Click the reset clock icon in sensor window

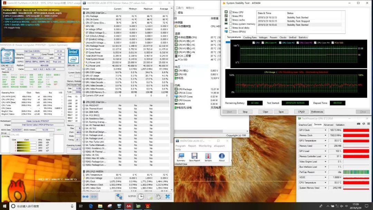coord(141,197)
